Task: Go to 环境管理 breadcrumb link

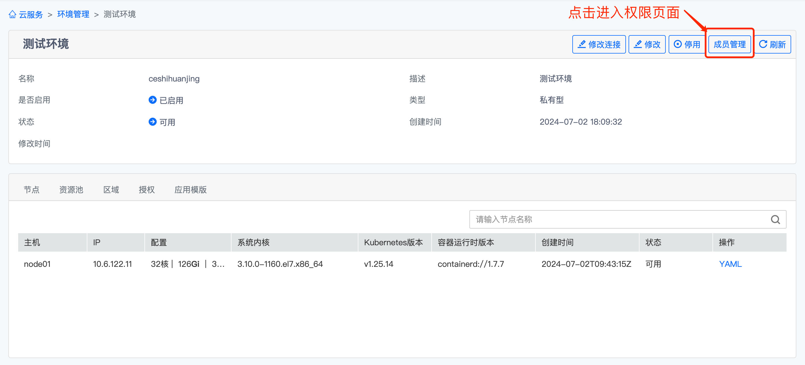Action: point(73,14)
